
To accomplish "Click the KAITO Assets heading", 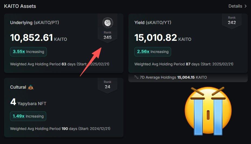I will pos(20,6).
